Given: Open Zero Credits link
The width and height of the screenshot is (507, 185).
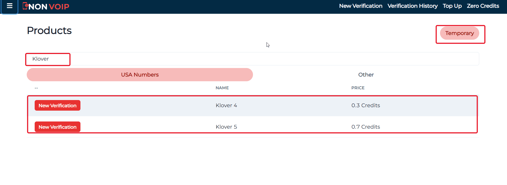Looking at the screenshot, I should pyautogui.click(x=483, y=6).
